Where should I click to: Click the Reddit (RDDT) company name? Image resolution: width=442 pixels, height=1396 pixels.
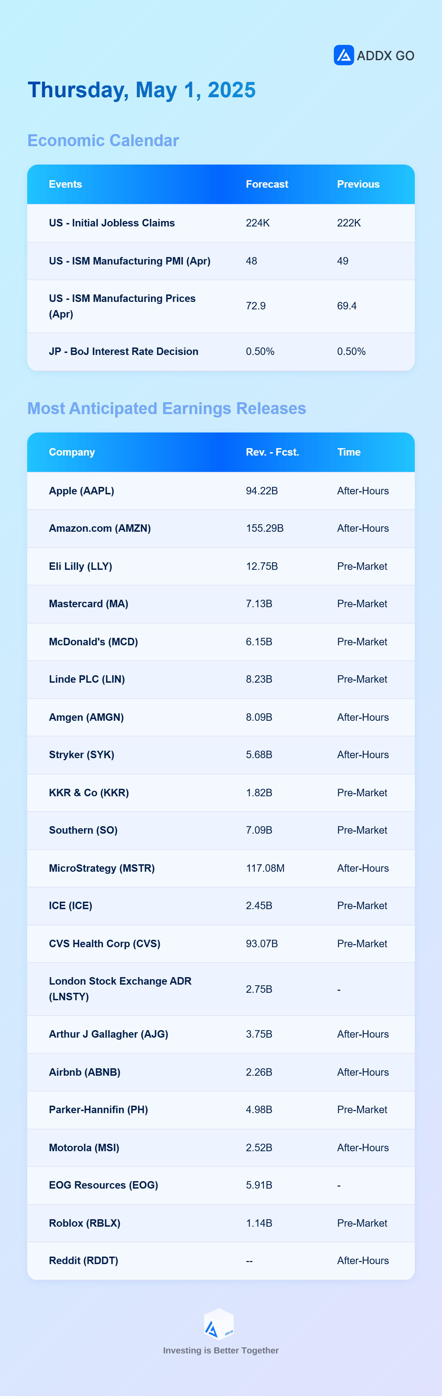pos(83,1260)
